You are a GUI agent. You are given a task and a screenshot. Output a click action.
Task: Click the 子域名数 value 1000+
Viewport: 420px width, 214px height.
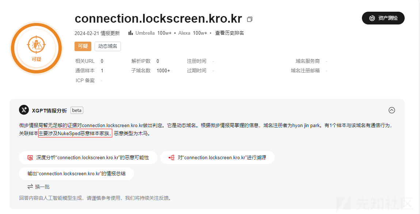[163, 71]
